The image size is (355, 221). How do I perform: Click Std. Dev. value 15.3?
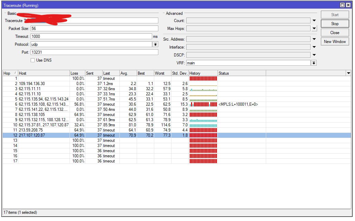point(184,104)
